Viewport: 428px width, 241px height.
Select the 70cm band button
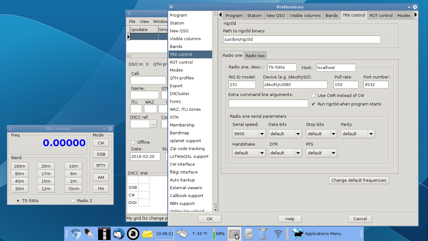(x=74, y=189)
